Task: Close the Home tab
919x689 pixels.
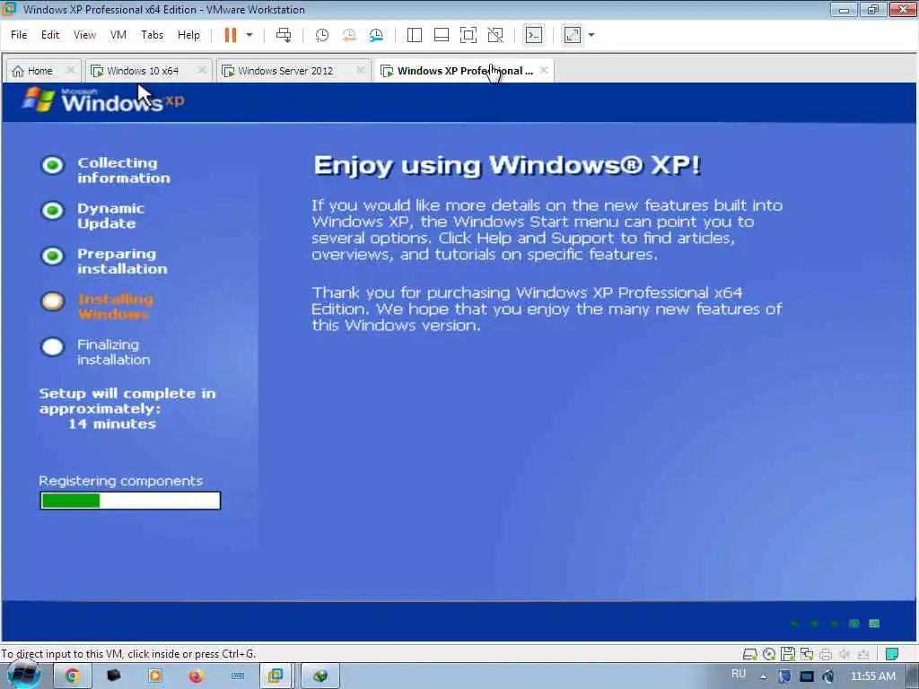Action: coord(71,70)
